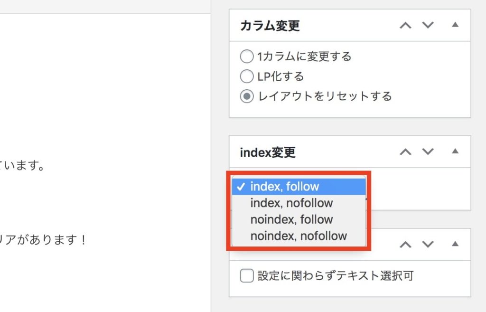
Task: Collapse the index変更 panel with the triangle toggle
Action: click(x=455, y=151)
